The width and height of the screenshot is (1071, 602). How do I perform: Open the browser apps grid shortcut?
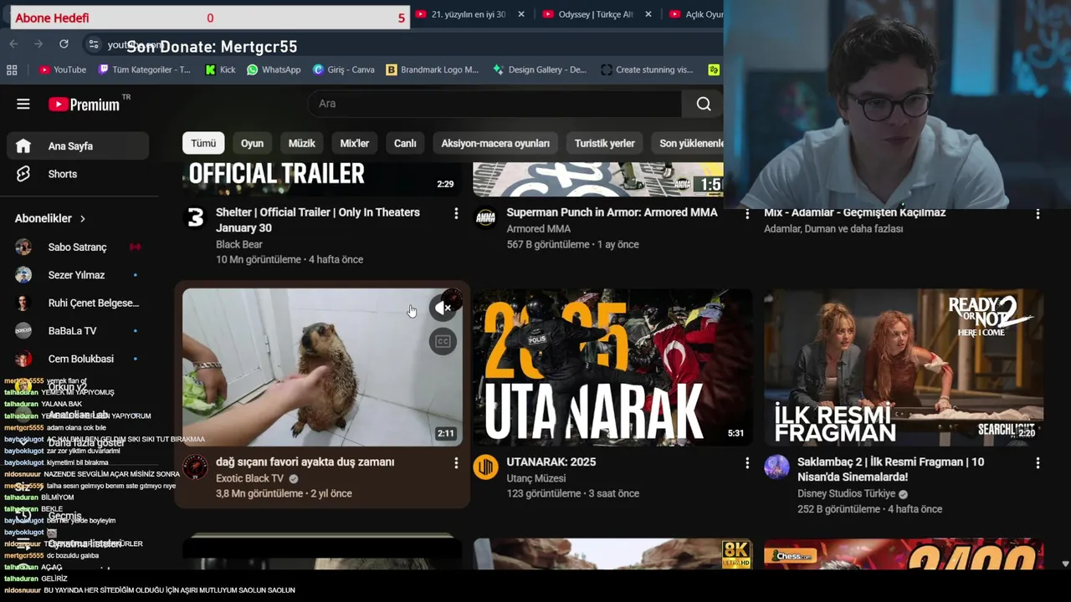click(12, 69)
